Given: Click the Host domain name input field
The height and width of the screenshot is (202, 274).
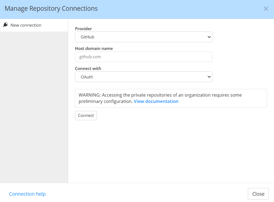Looking at the screenshot, I should click(144, 57).
